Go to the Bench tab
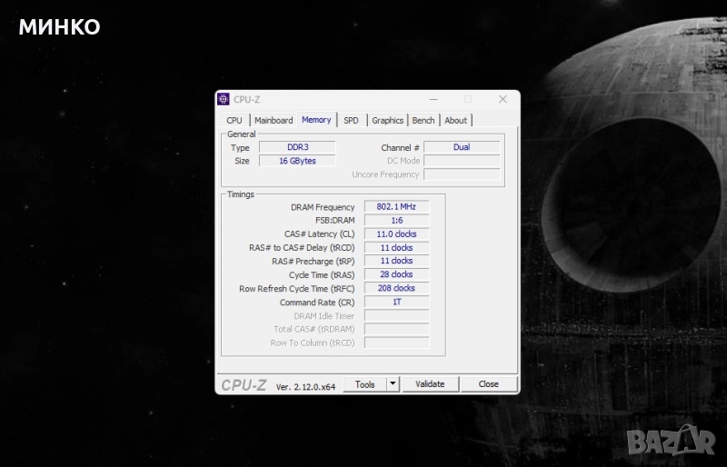The height and width of the screenshot is (467, 727). pos(423,120)
